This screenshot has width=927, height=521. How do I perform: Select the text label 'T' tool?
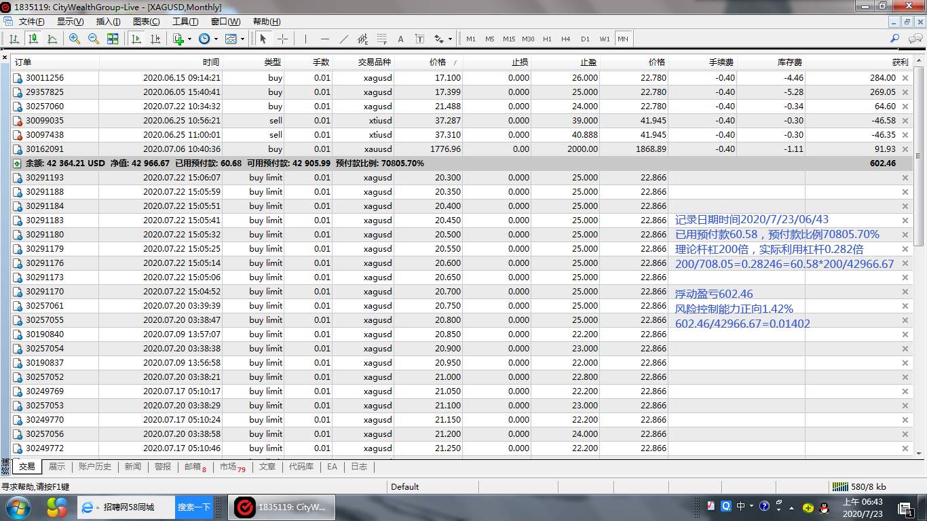tap(419, 39)
